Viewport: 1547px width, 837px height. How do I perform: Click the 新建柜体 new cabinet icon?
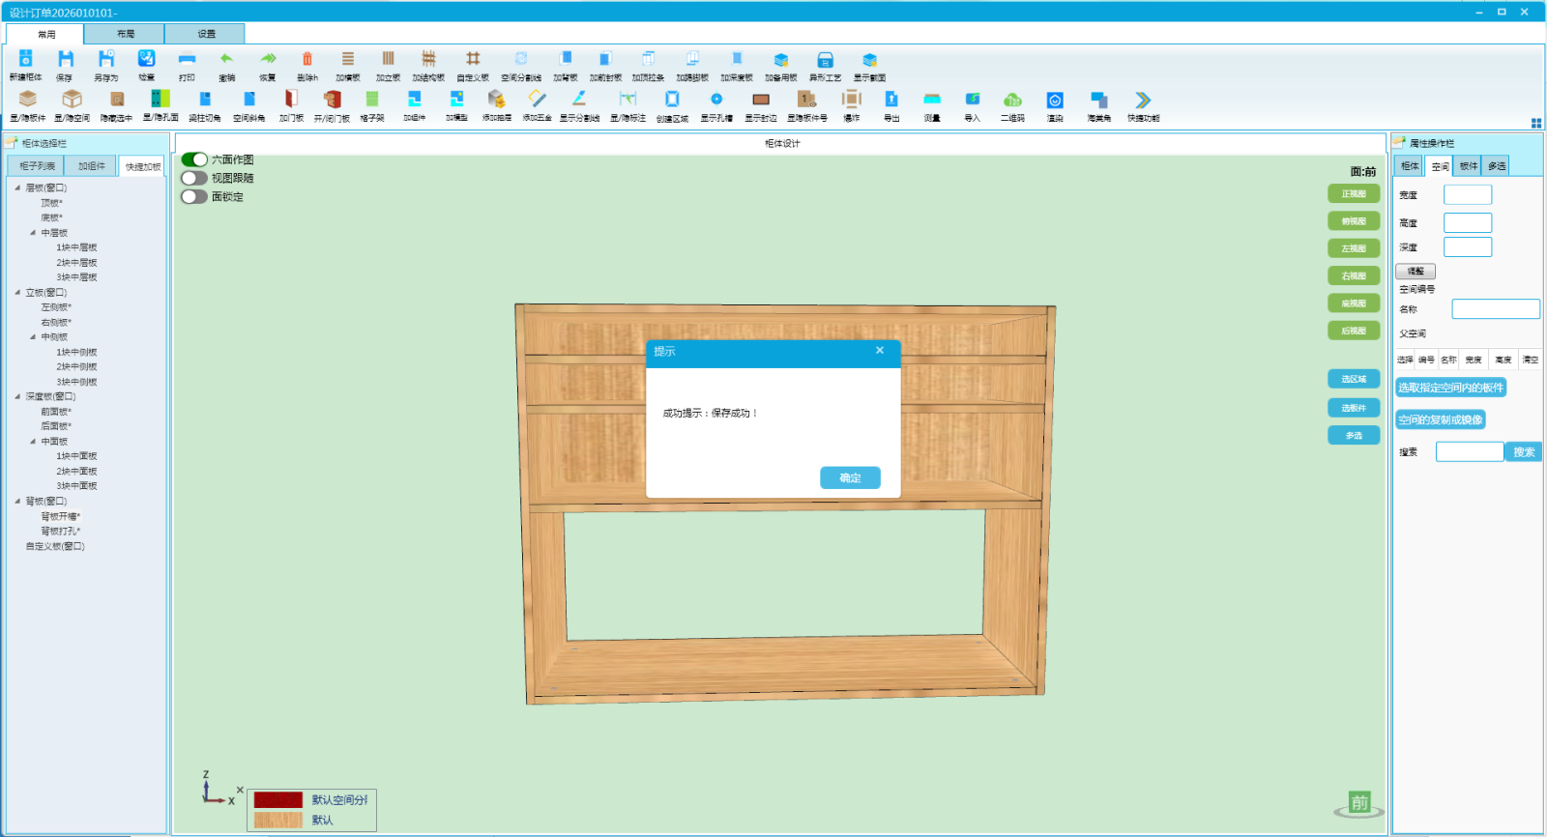[26, 60]
